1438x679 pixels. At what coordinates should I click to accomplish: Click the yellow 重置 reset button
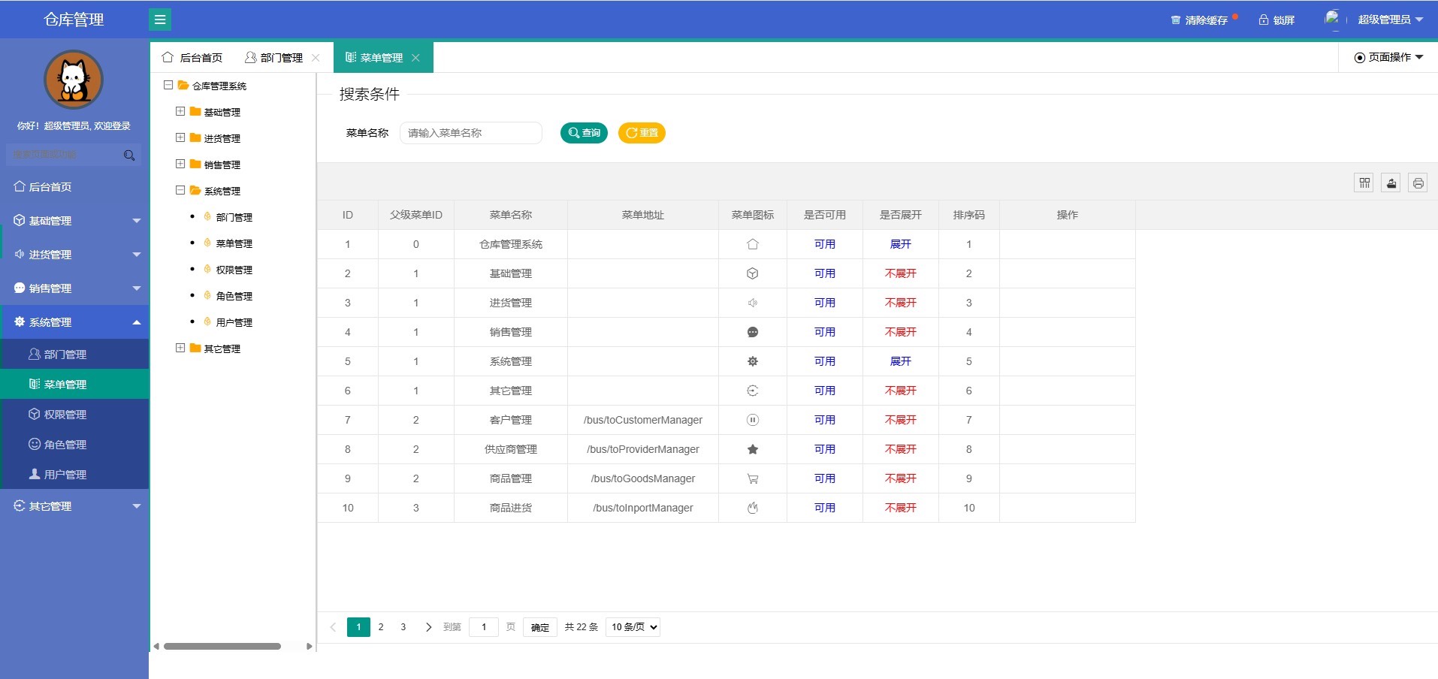[642, 133]
